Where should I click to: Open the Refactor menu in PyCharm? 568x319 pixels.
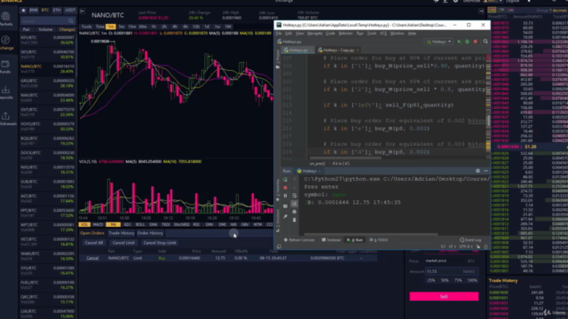pos(345,34)
